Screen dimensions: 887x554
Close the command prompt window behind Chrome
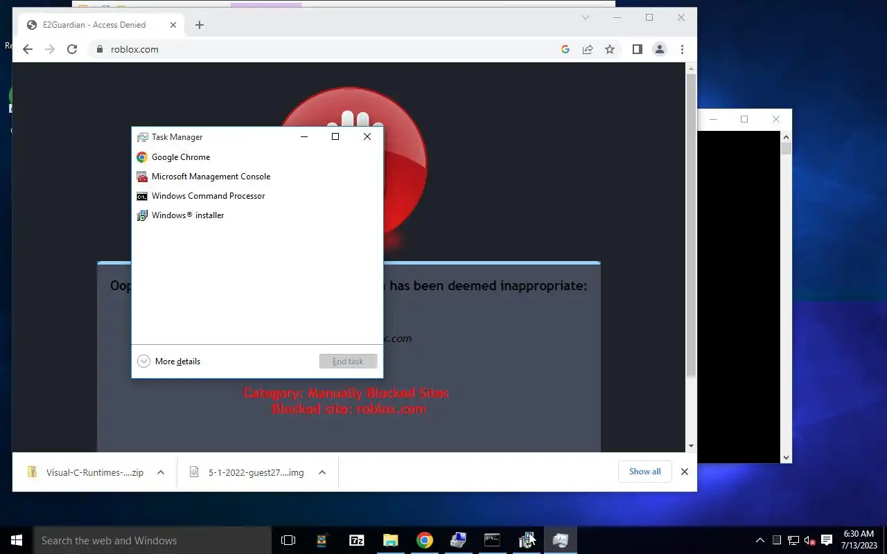[776, 119]
